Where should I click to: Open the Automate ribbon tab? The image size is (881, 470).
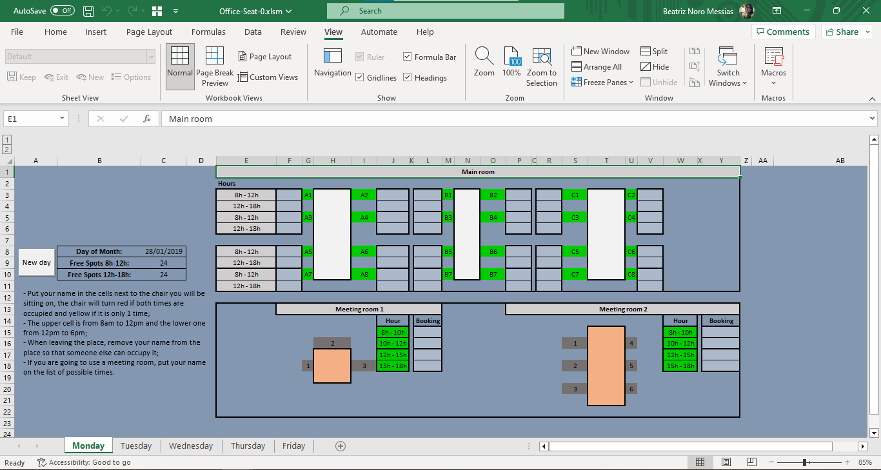(x=379, y=32)
